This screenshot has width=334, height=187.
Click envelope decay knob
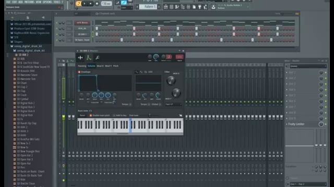101,95
